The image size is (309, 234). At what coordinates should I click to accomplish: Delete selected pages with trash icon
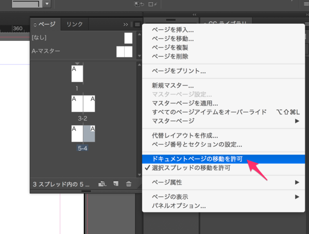tap(129, 183)
